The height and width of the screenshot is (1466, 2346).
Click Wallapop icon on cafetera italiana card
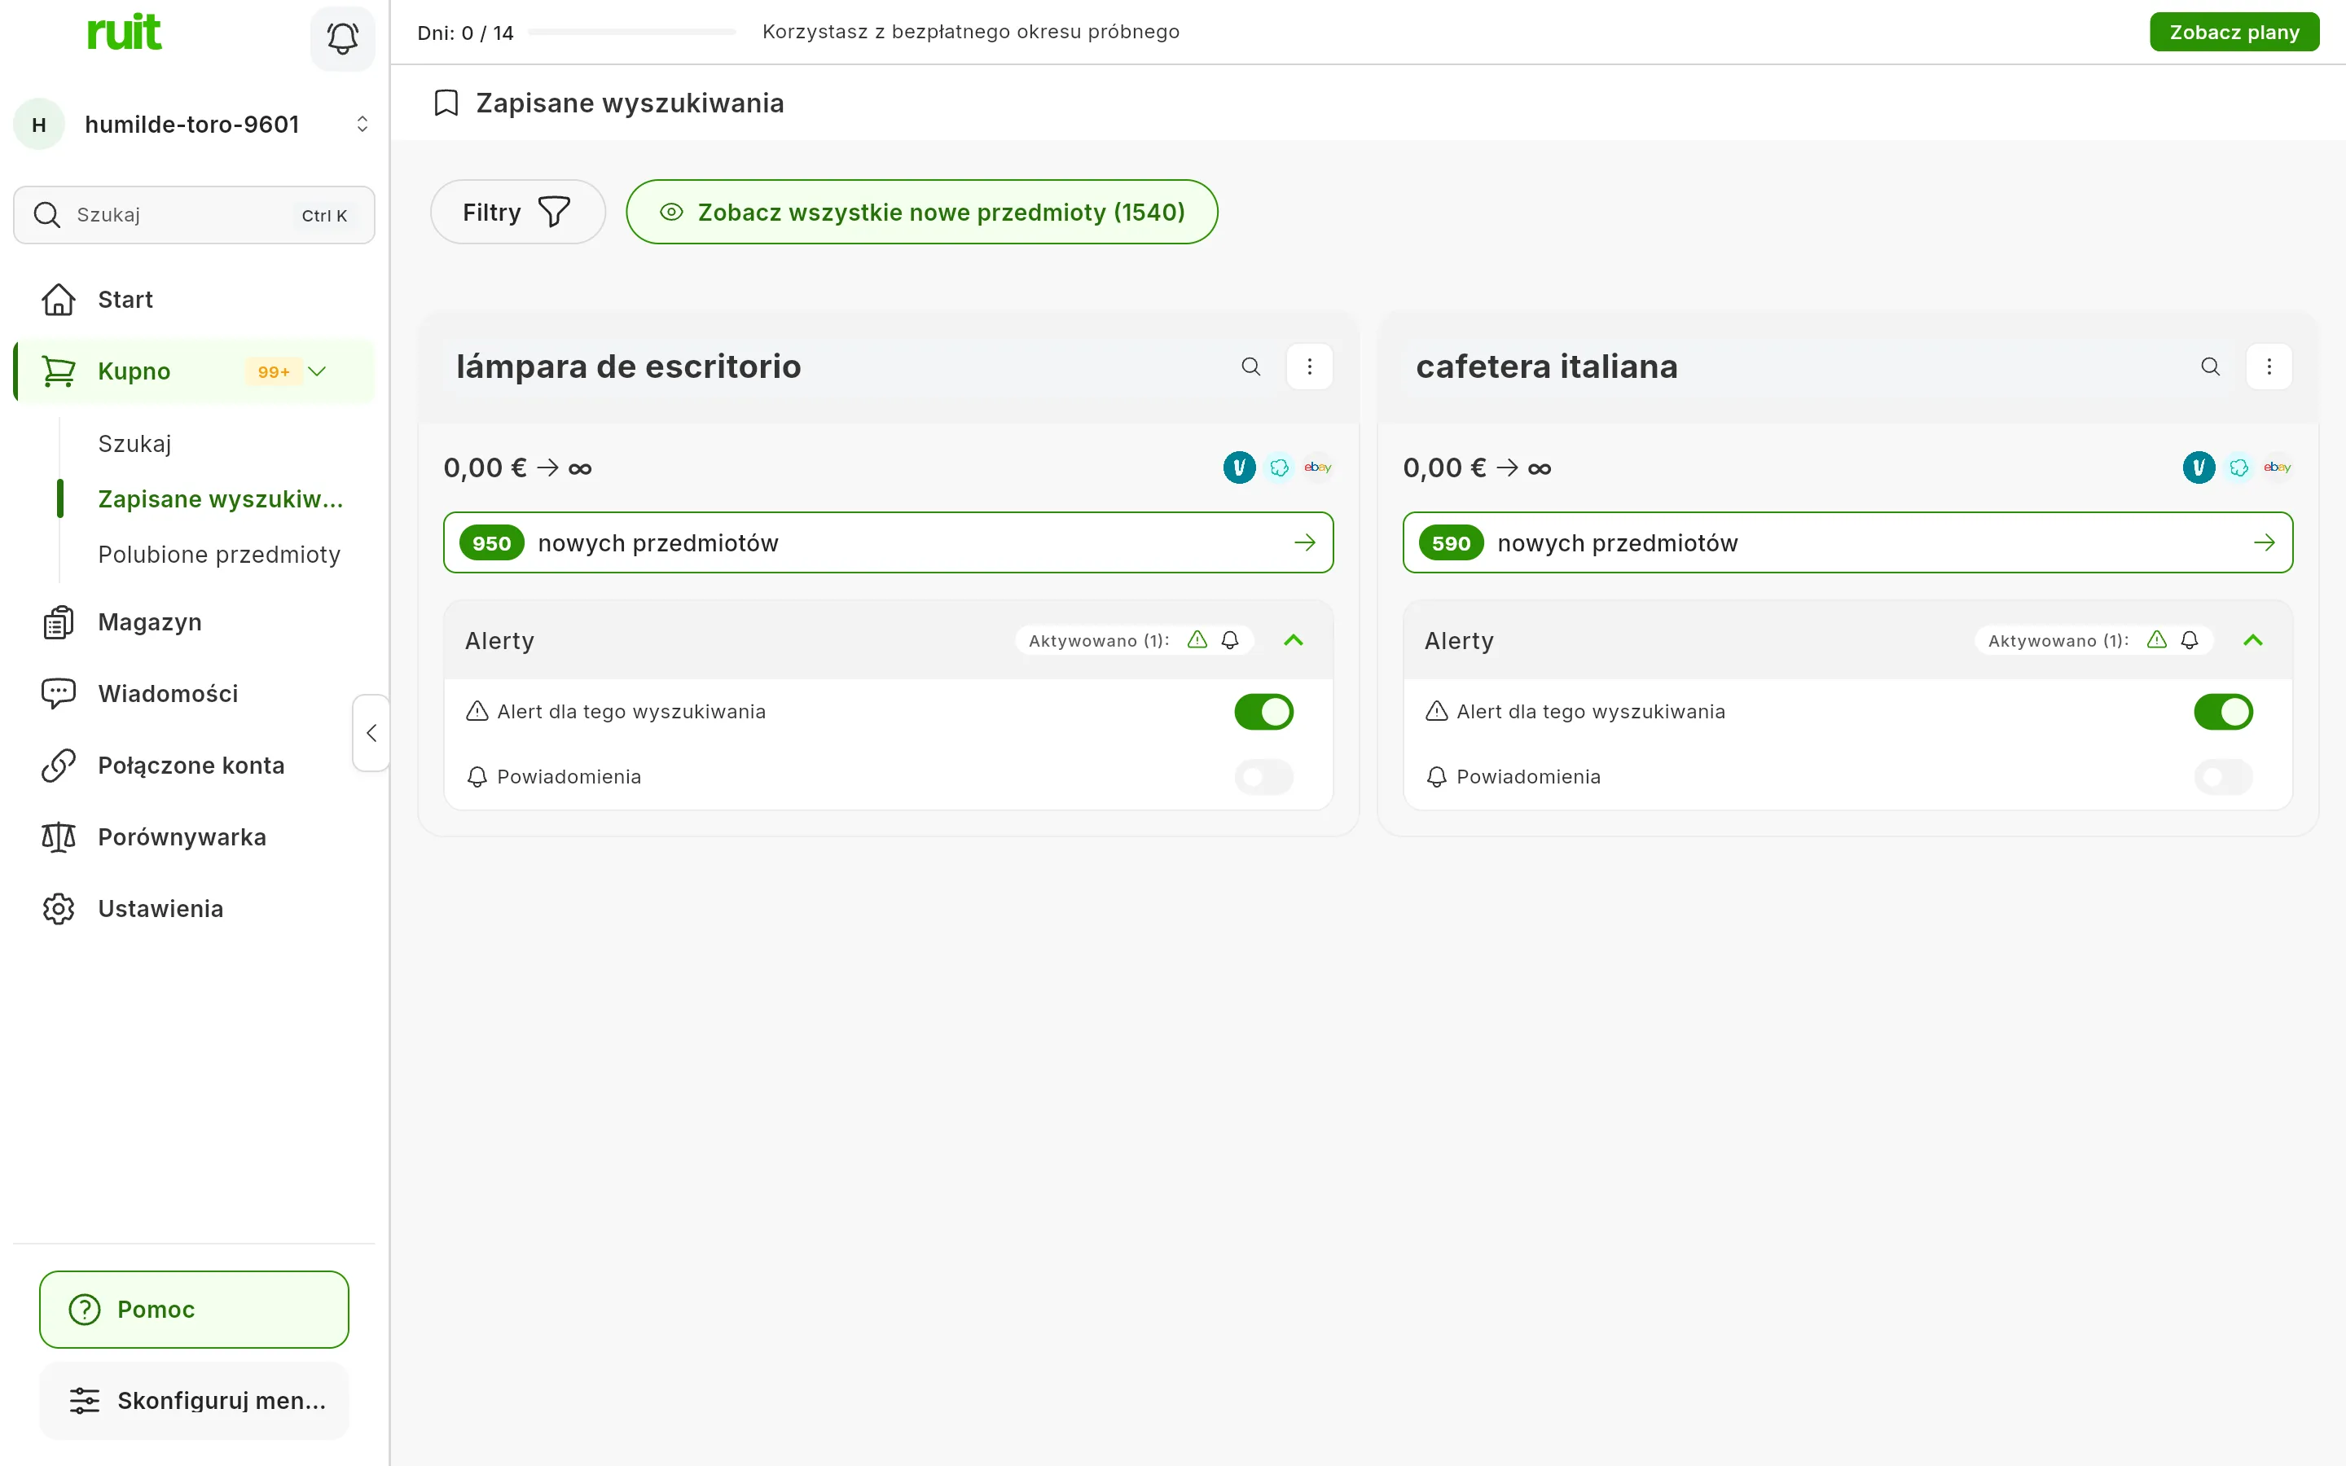coord(2238,467)
